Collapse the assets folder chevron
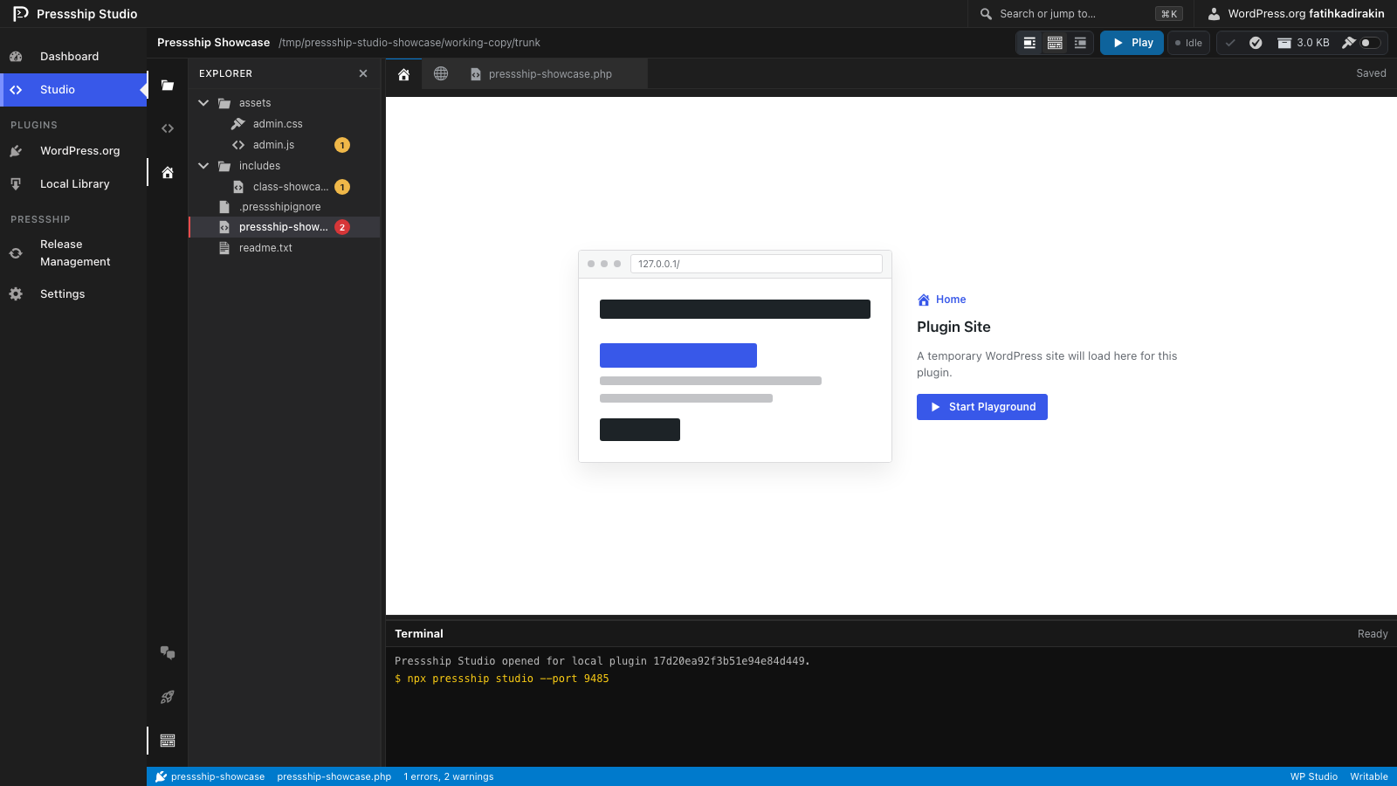Viewport: 1397px width, 786px height. pyautogui.click(x=203, y=103)
